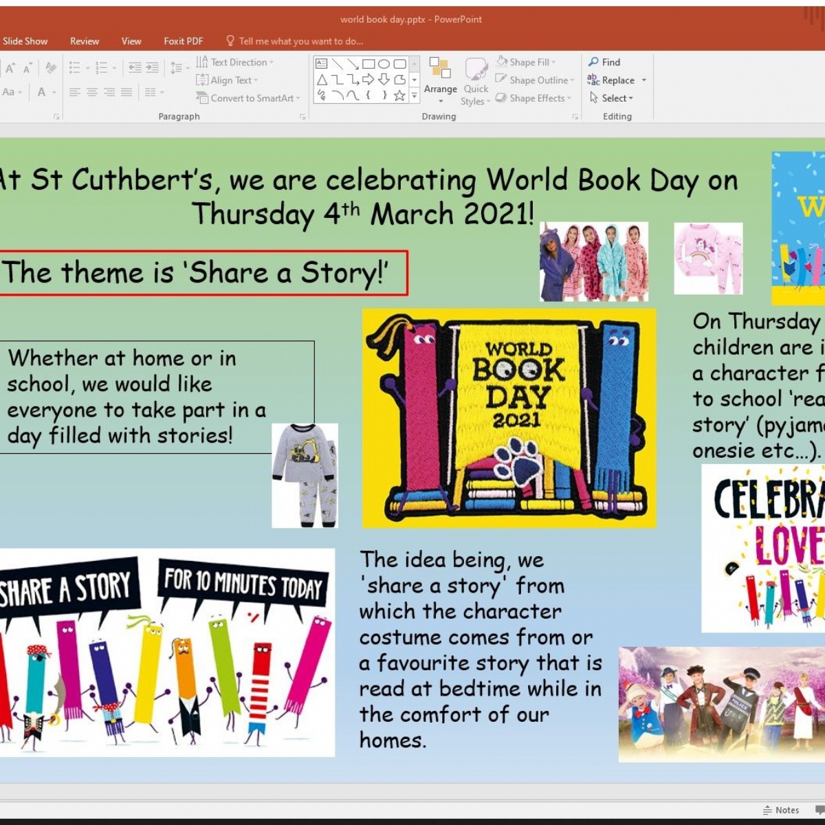
Task: Select the pink unicorn pyjamas picture
Action: [708, 258]
